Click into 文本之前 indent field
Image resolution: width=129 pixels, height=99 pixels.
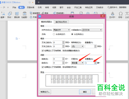58,42
